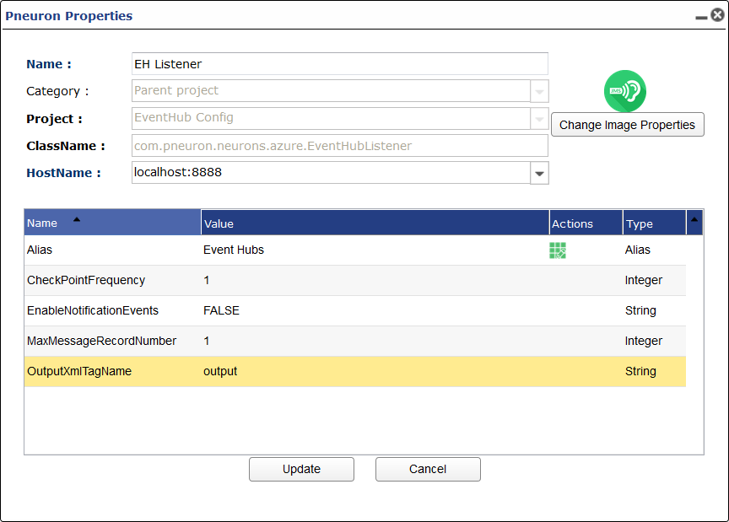Click the Type column header
This screenshot has height=522, width=729.
[x=654, y=223]
